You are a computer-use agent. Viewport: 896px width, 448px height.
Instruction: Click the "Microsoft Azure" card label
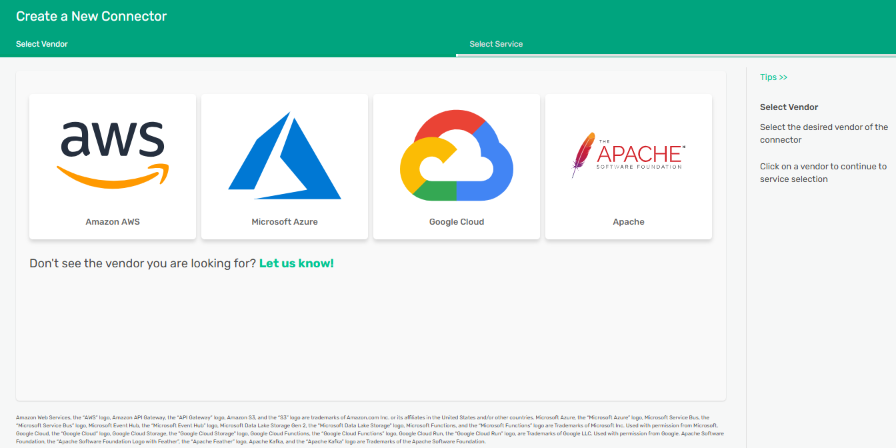point(285,222)
